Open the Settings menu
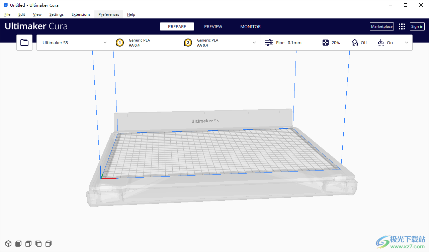Viewport: 429px width, 252px height. pos(57,14)
